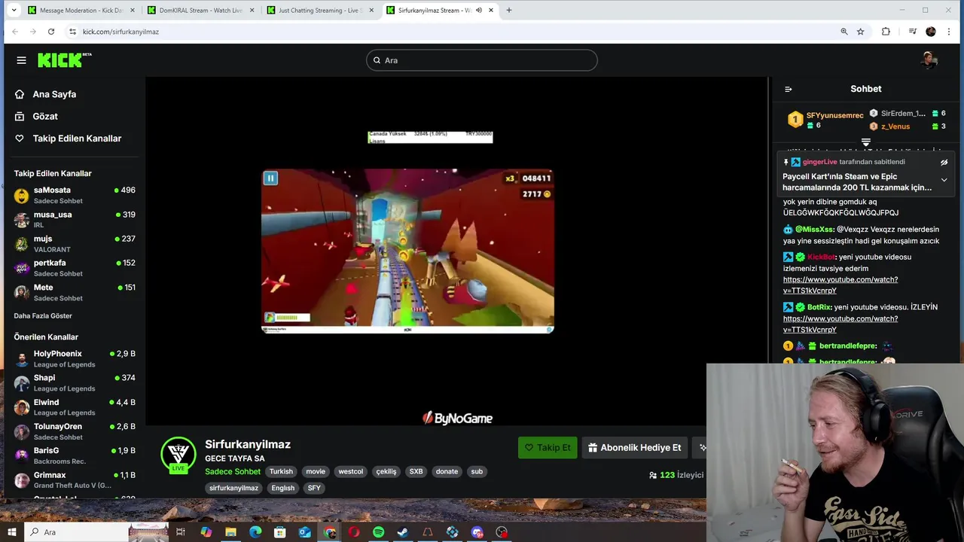Viewport: 964px width, 542px height.
Task: Reload the current page
Action: [x=51, y=32]
